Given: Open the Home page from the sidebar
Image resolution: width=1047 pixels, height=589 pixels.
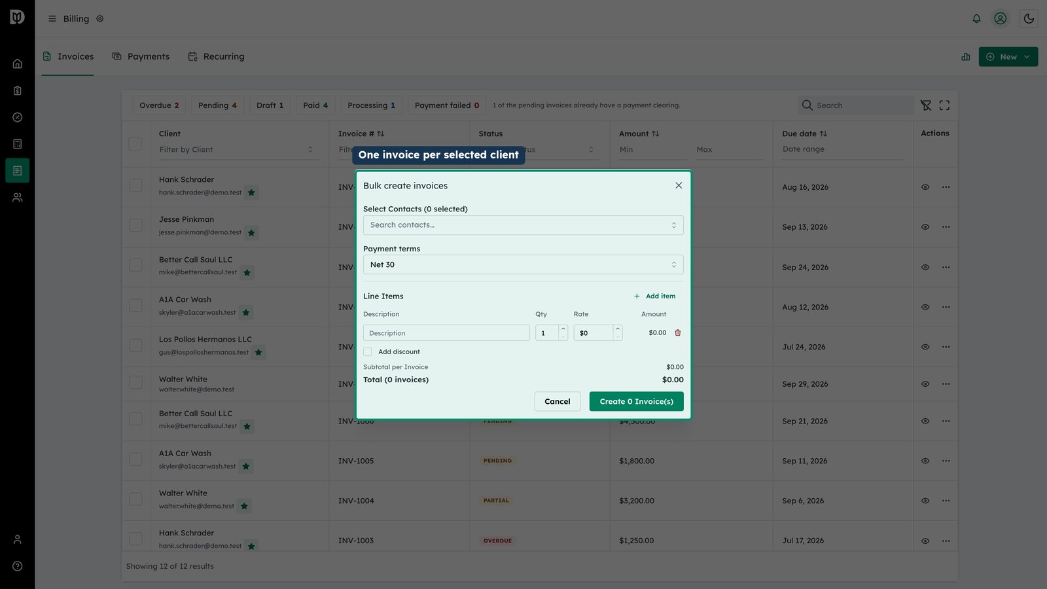Looking at the screenshot, I should pos(18,63).
